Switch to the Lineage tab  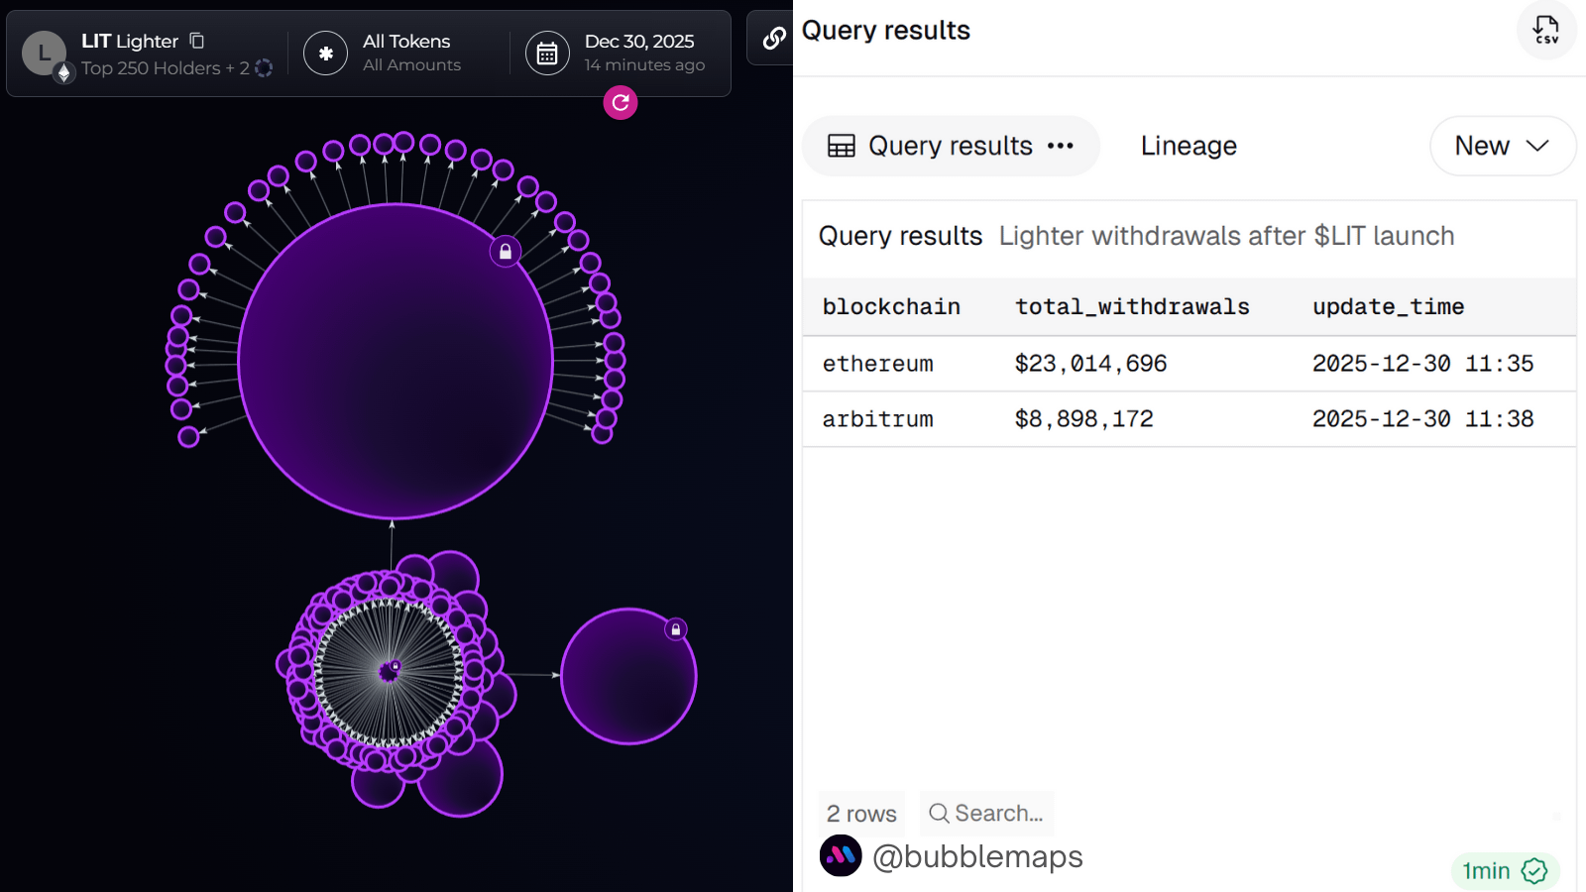click(x=1189, y=146)
